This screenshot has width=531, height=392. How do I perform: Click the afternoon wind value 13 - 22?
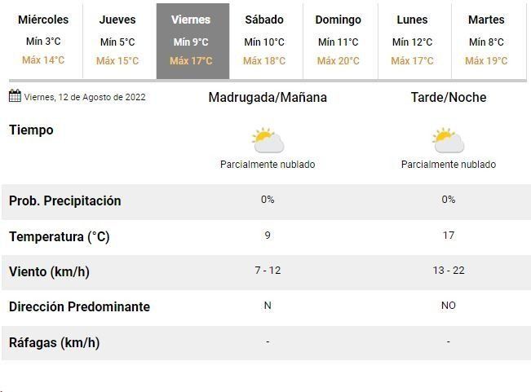coord(448,271)
